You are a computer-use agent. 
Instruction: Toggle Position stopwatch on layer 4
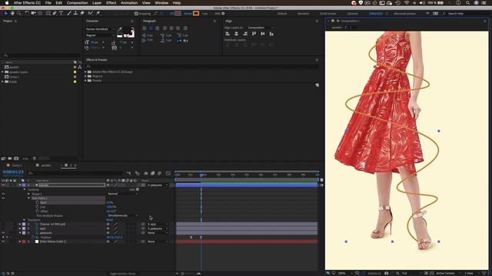(x=32, y=237)
